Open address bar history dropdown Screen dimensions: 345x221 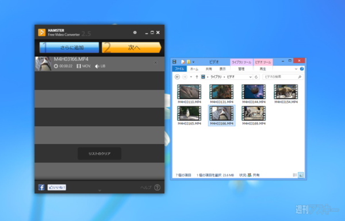pyautogui.click(x=250, y=77)
